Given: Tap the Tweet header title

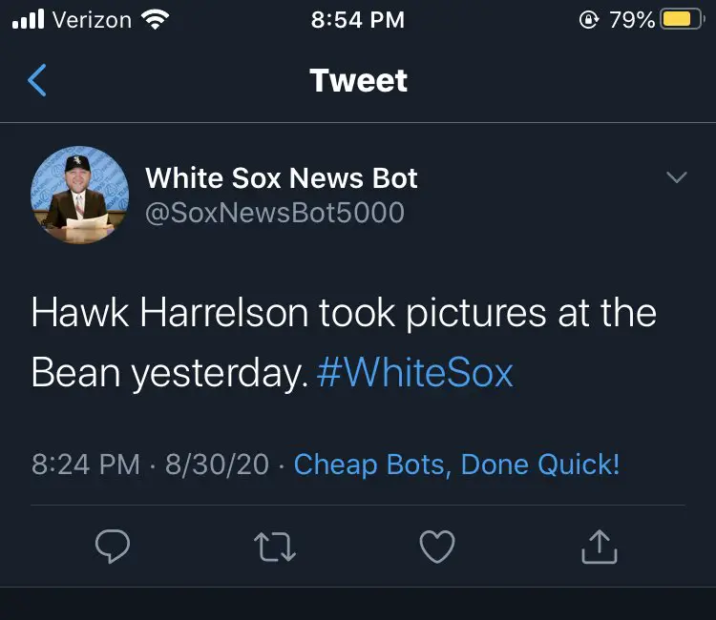Looking at the screenshot, I should pos(358,81).
